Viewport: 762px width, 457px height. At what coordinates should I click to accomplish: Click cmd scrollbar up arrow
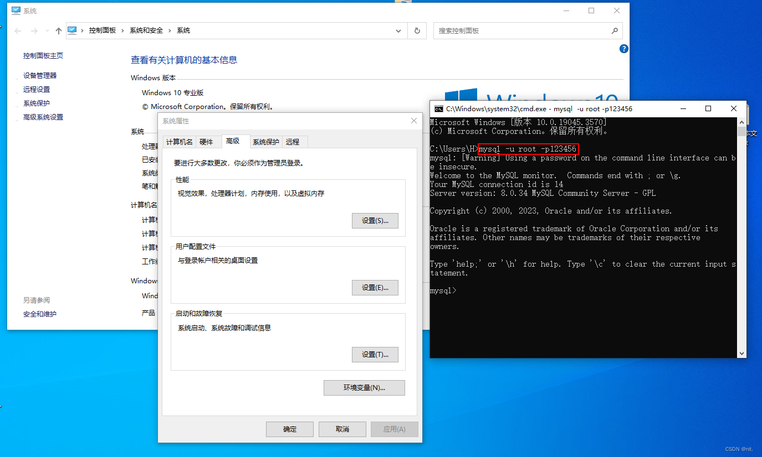(741, 122)
